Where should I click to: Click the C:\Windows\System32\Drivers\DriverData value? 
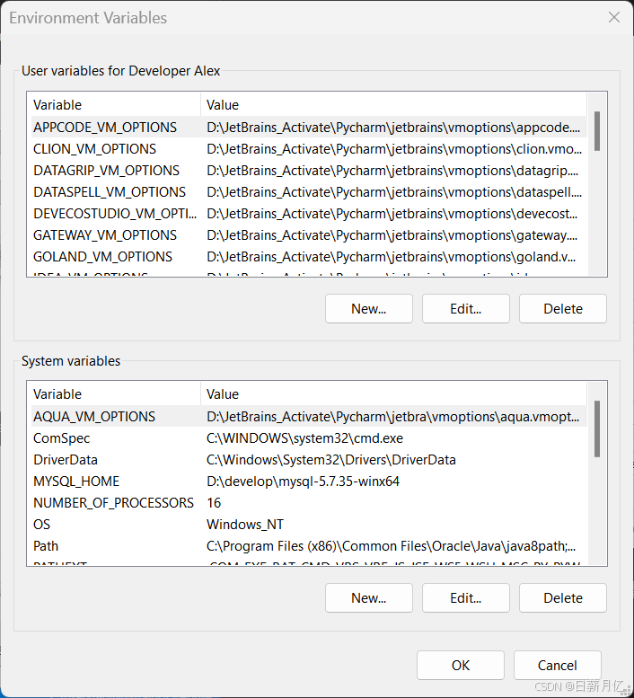[x=331, y=460]
